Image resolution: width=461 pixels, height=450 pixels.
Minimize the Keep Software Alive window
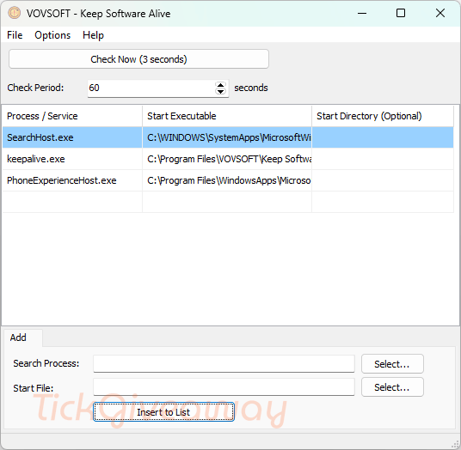click(362, 13)
